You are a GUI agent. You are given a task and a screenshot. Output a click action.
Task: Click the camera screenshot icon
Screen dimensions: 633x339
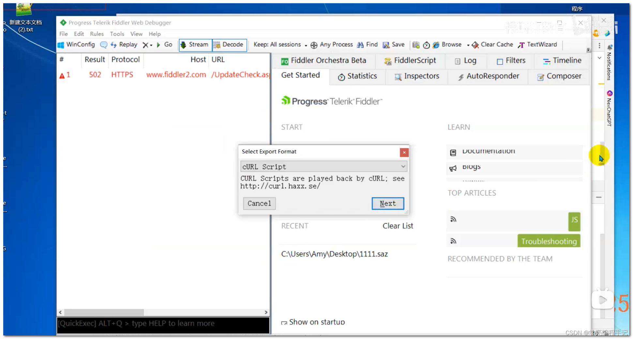click(x=416, y=45)
